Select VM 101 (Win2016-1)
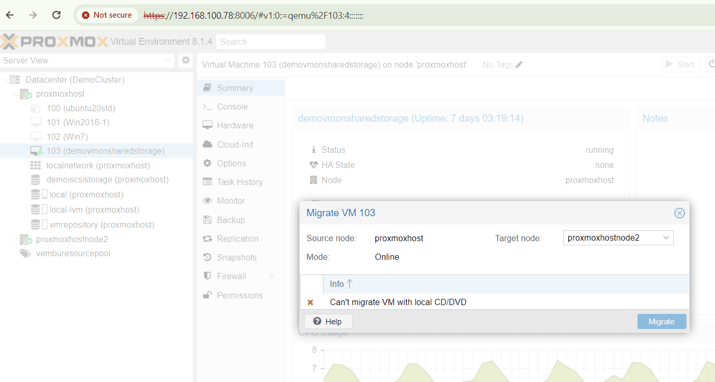715x382 pixels. coord(78,122)
